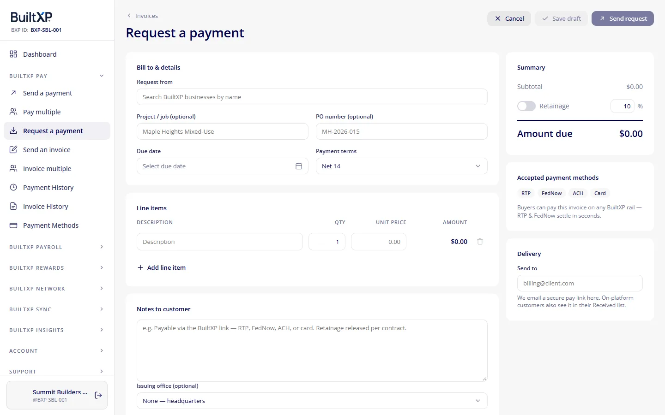Viewport: 665px width, 415px height.
Task: Click the Send request button
Action: tap(623, 18)
